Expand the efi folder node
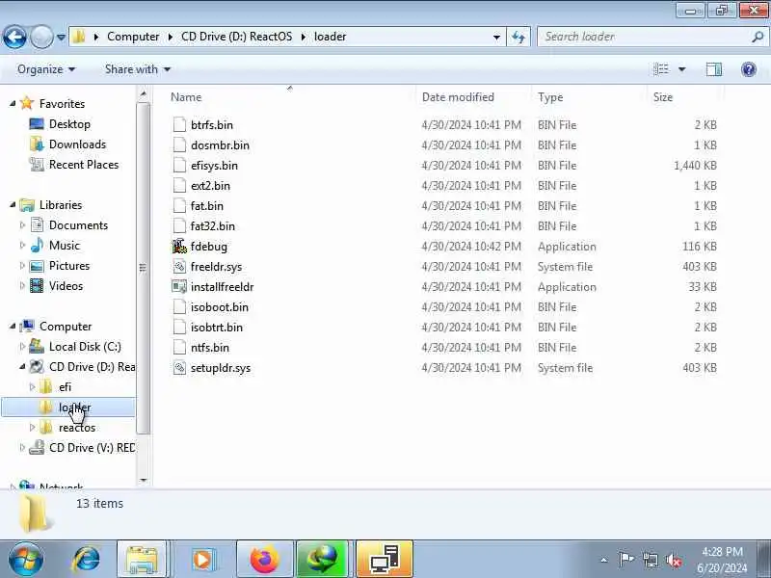This screenshot has height=578, width=771. click(32, 387)
